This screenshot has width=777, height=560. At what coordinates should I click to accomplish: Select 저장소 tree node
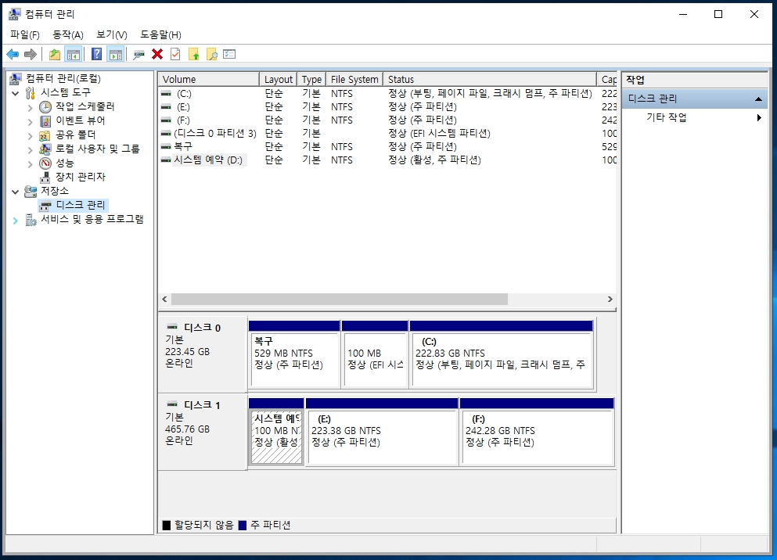click(x=55, y=191)
